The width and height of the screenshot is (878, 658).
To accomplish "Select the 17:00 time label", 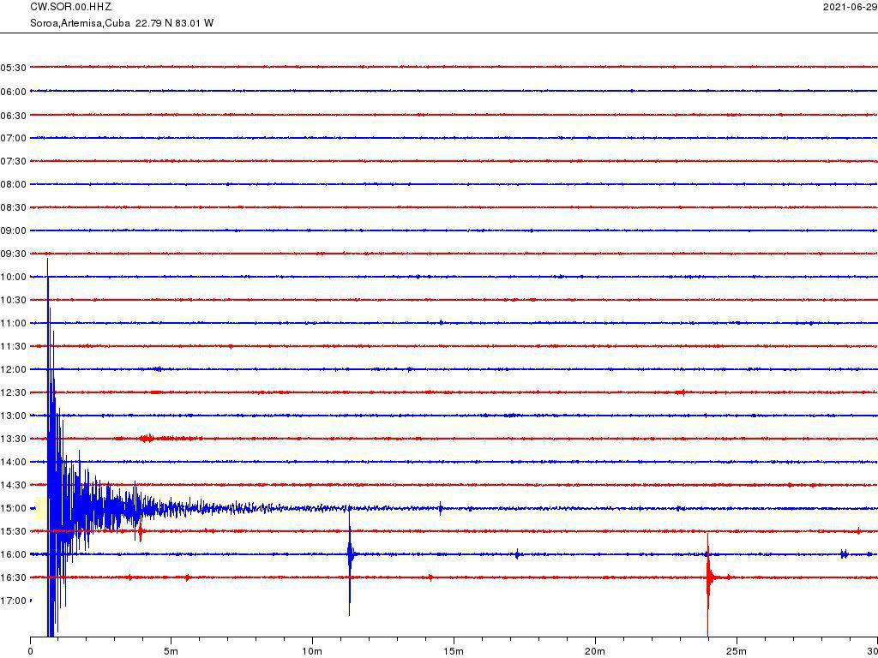I will (x=14, y=601).
